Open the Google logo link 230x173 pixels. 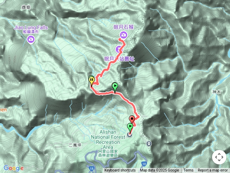[14, 168]
